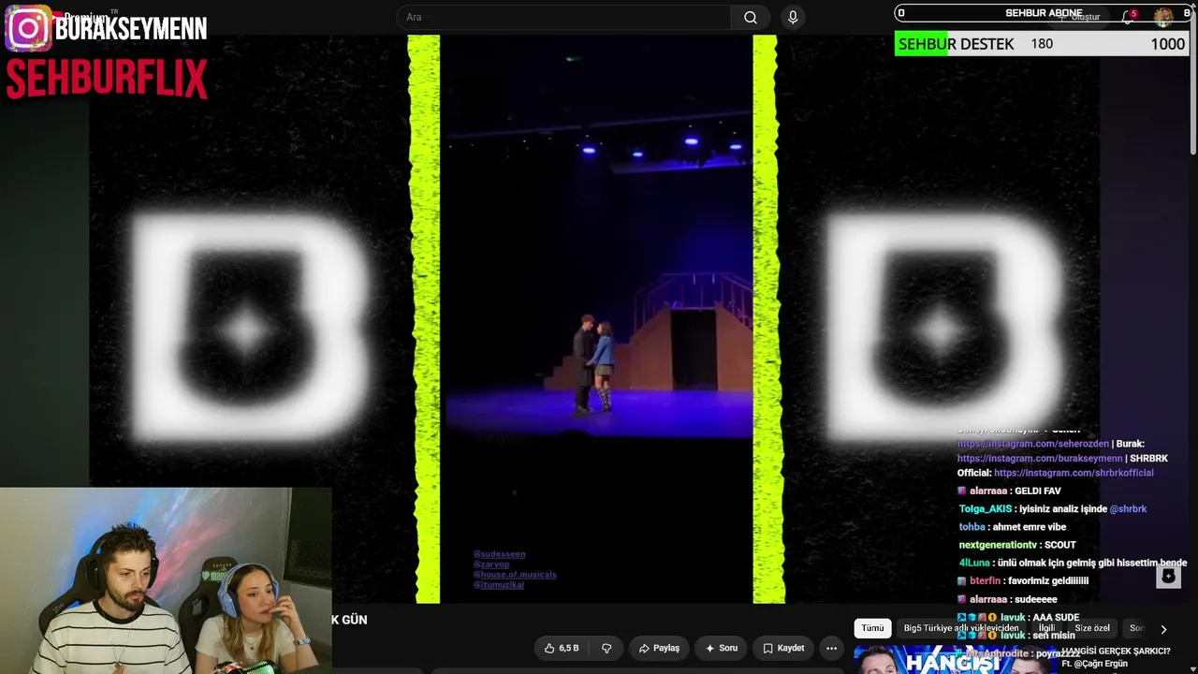Image resolution: width=1198 pixels, height=674 pixels.
Task: Click the @shrbrk mention in chat
Action: point(1128,509)
